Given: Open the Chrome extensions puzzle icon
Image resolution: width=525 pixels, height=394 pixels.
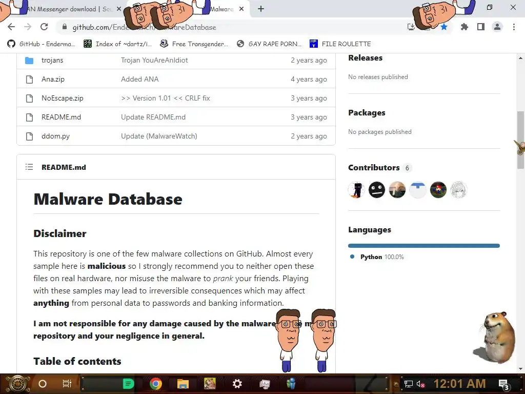Looking at the screenshot, I should click(x=464, y=27).
